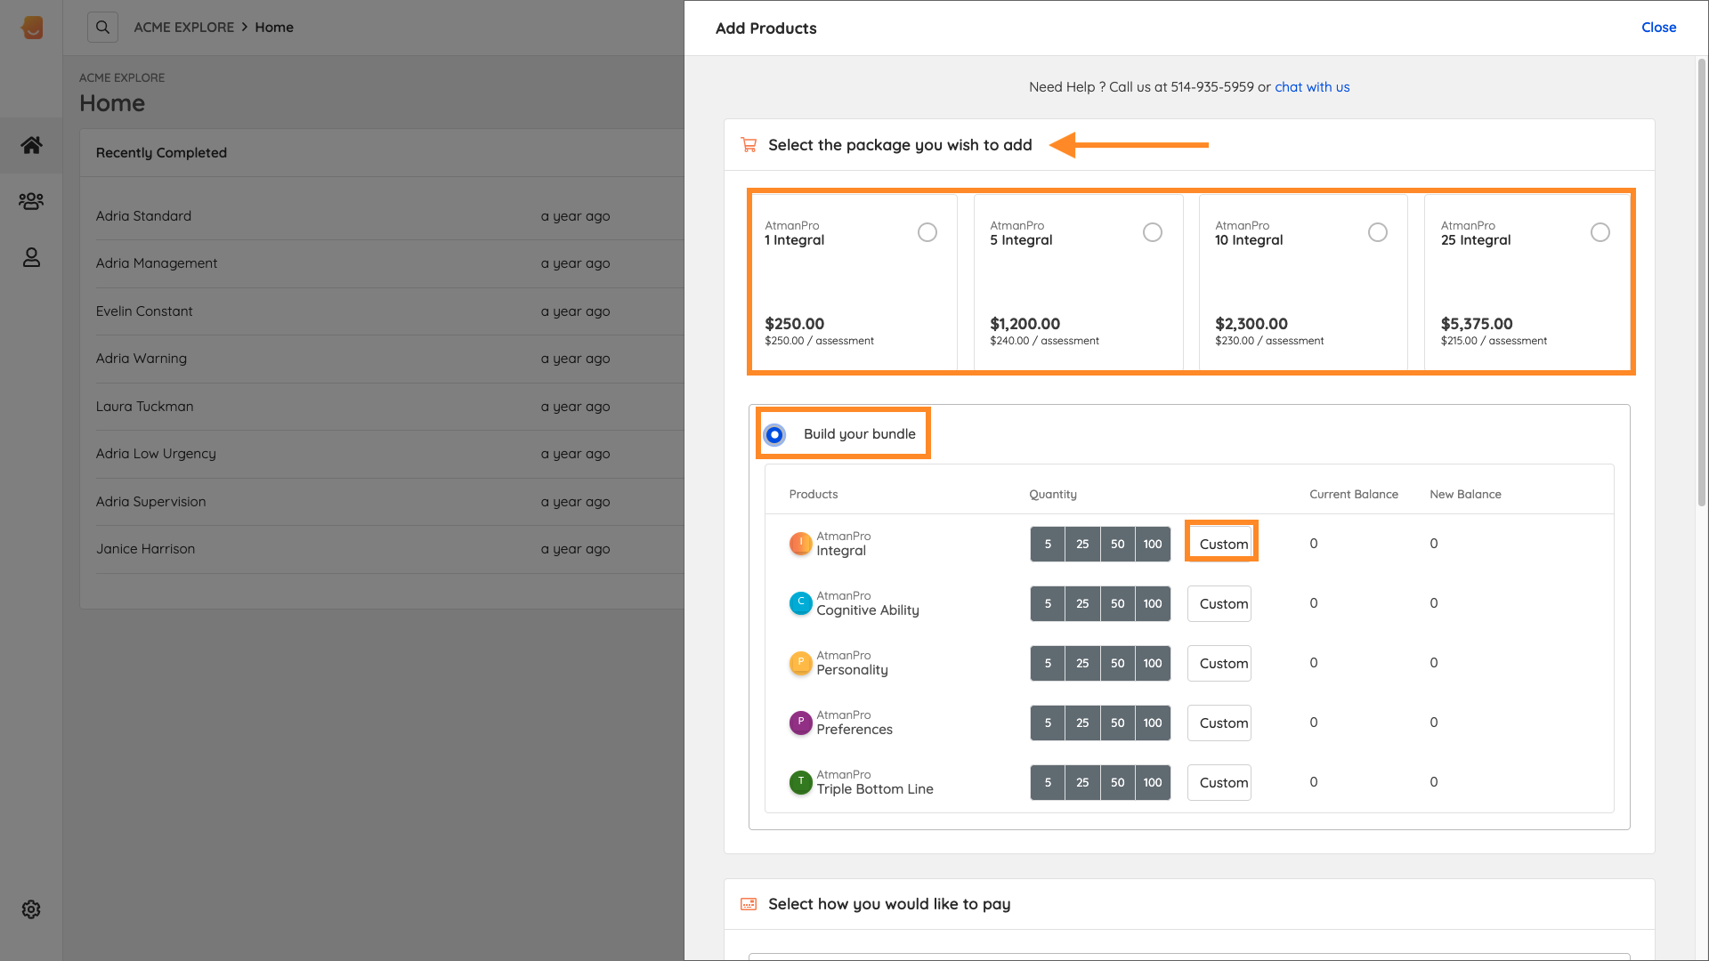Choose quantity 100 for Integral

tap(1153, 544)
